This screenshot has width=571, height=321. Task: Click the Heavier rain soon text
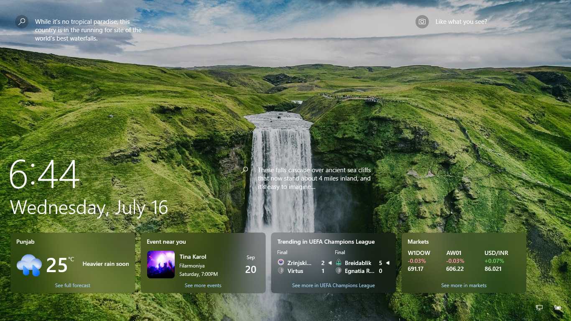[106, 264]
